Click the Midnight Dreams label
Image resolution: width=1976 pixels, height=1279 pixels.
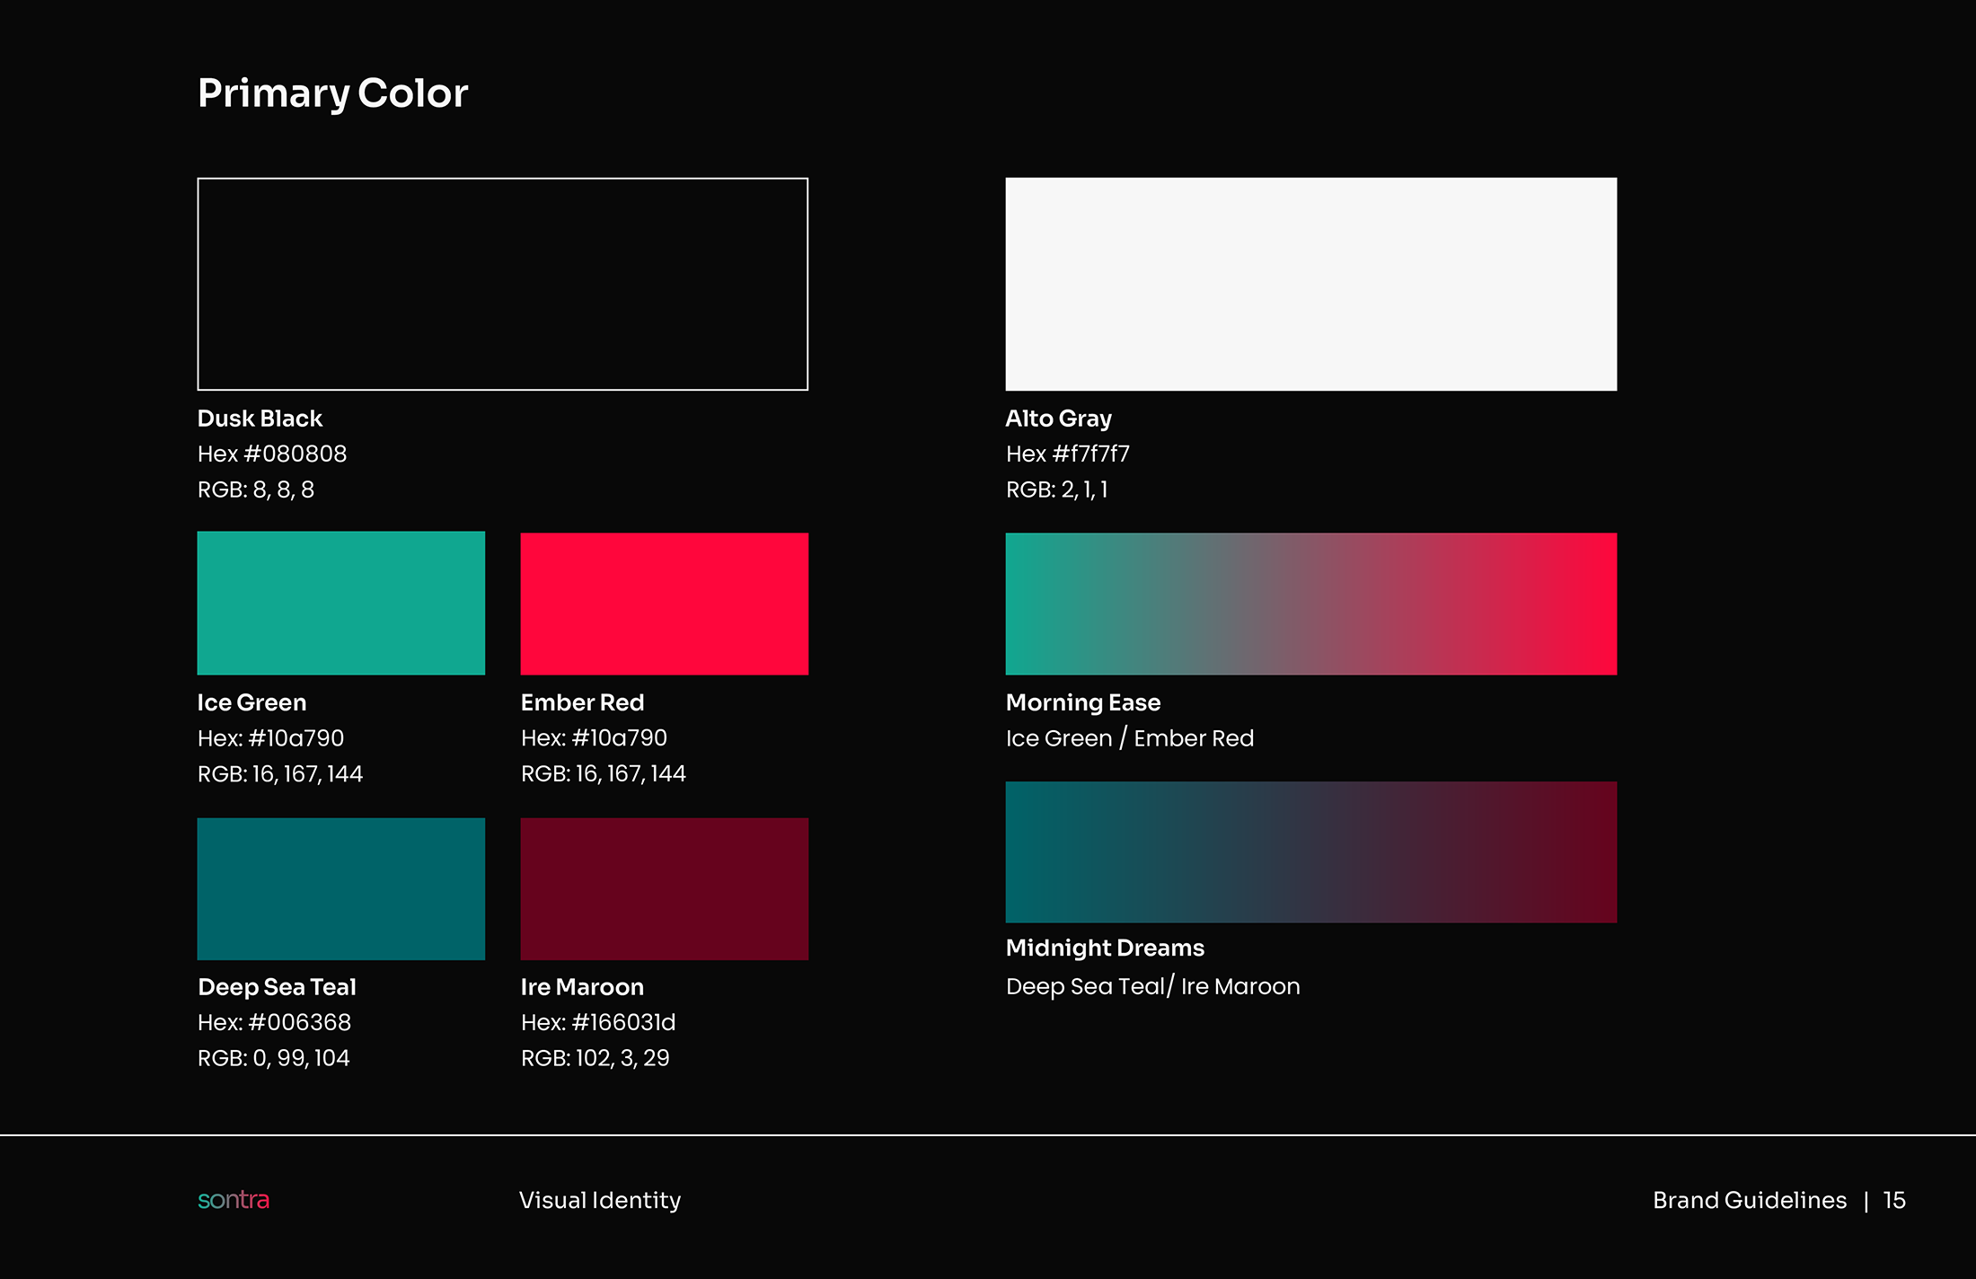[1106, 948]
